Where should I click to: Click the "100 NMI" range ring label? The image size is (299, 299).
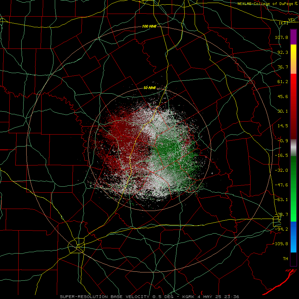149,26
